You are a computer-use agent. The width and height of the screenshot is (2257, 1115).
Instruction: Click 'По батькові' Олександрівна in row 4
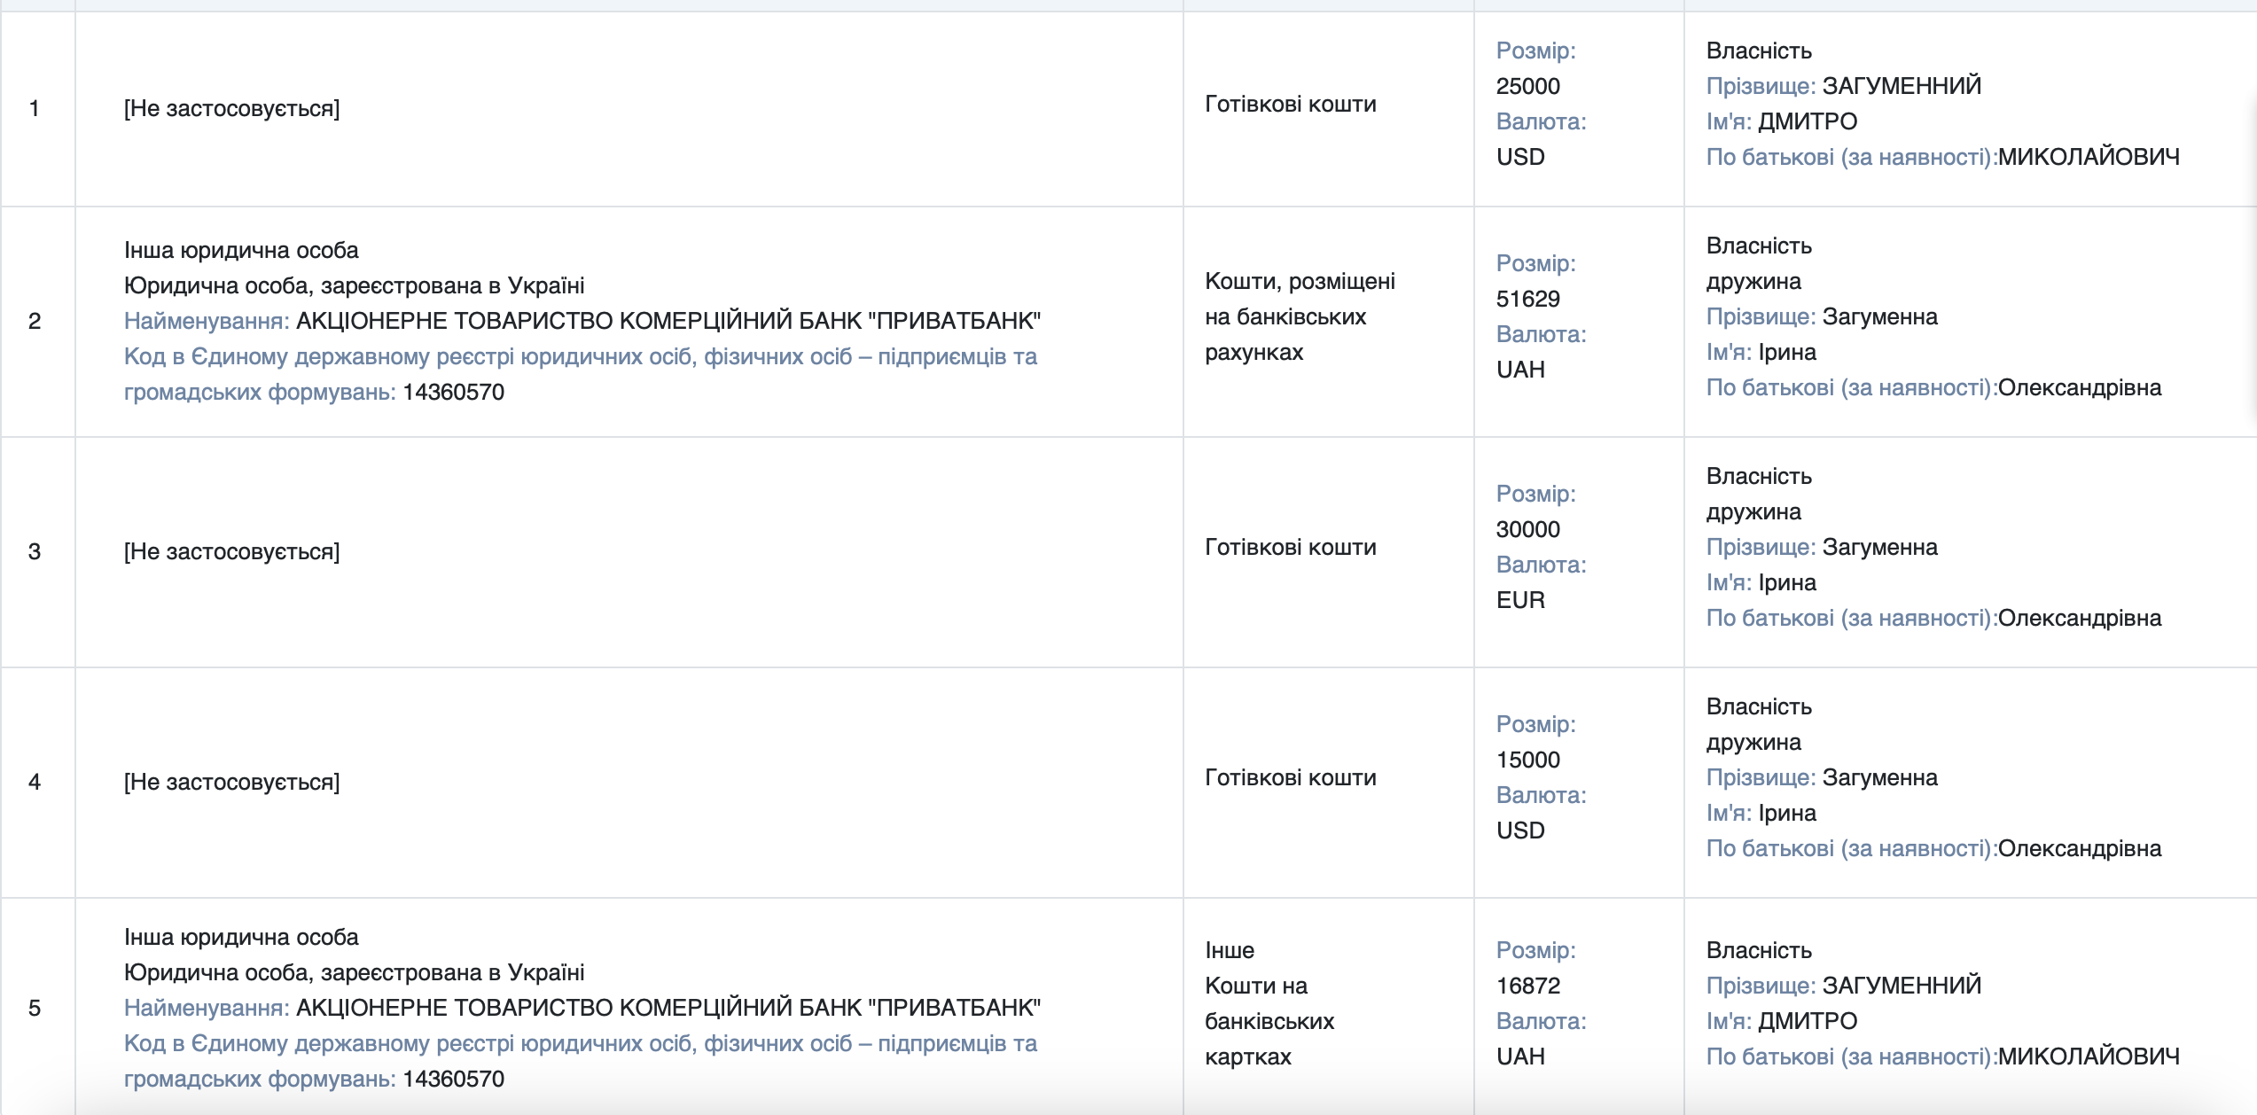[x=2080, y=848]
